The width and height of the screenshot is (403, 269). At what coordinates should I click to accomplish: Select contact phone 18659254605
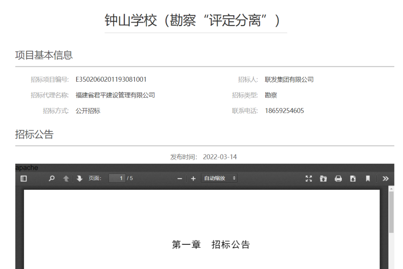tap(284, 111)
